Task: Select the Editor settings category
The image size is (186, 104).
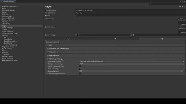Action: pyautogui.click(x=4, y=12)
